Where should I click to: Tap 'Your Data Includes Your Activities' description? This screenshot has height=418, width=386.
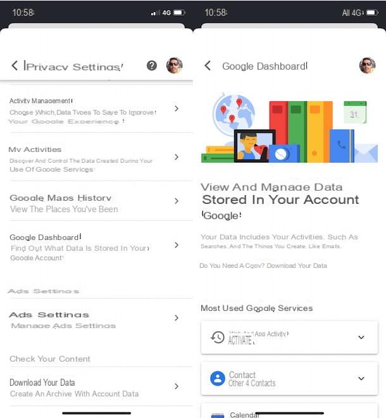click(x=279, y=241)
